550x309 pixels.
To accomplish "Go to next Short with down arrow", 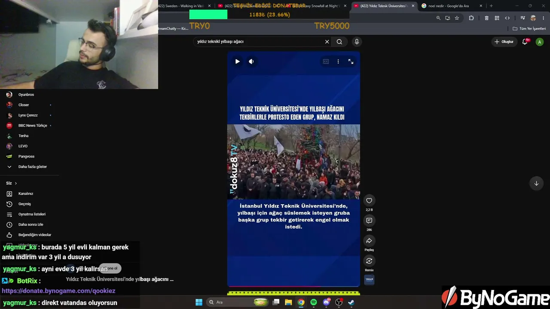I will [x=536, y=183].
